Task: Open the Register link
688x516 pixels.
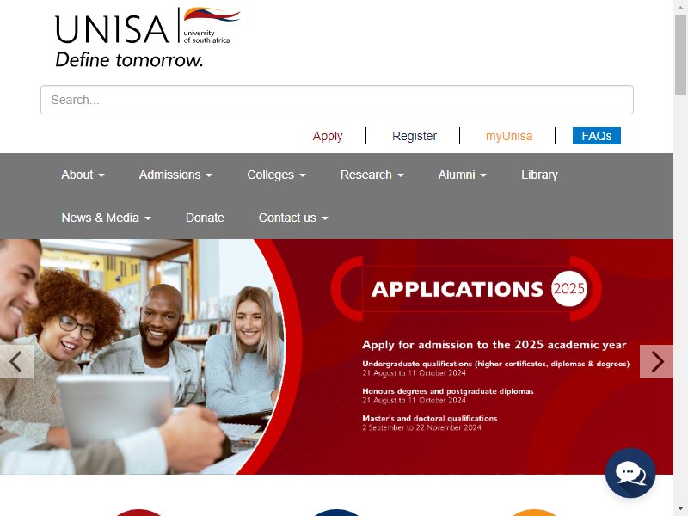Action: click(415, 136)
